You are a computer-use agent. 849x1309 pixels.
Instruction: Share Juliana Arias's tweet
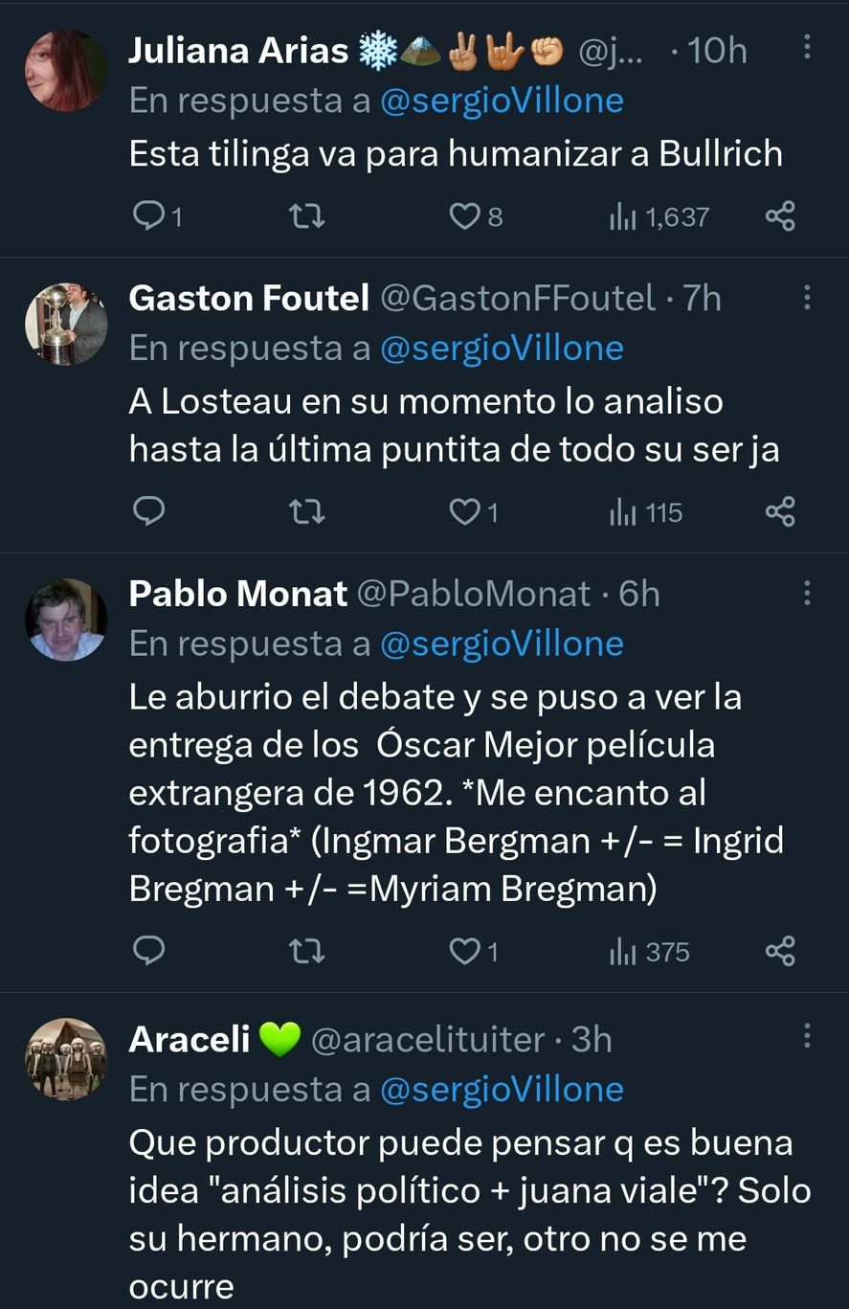coord(780,217)
